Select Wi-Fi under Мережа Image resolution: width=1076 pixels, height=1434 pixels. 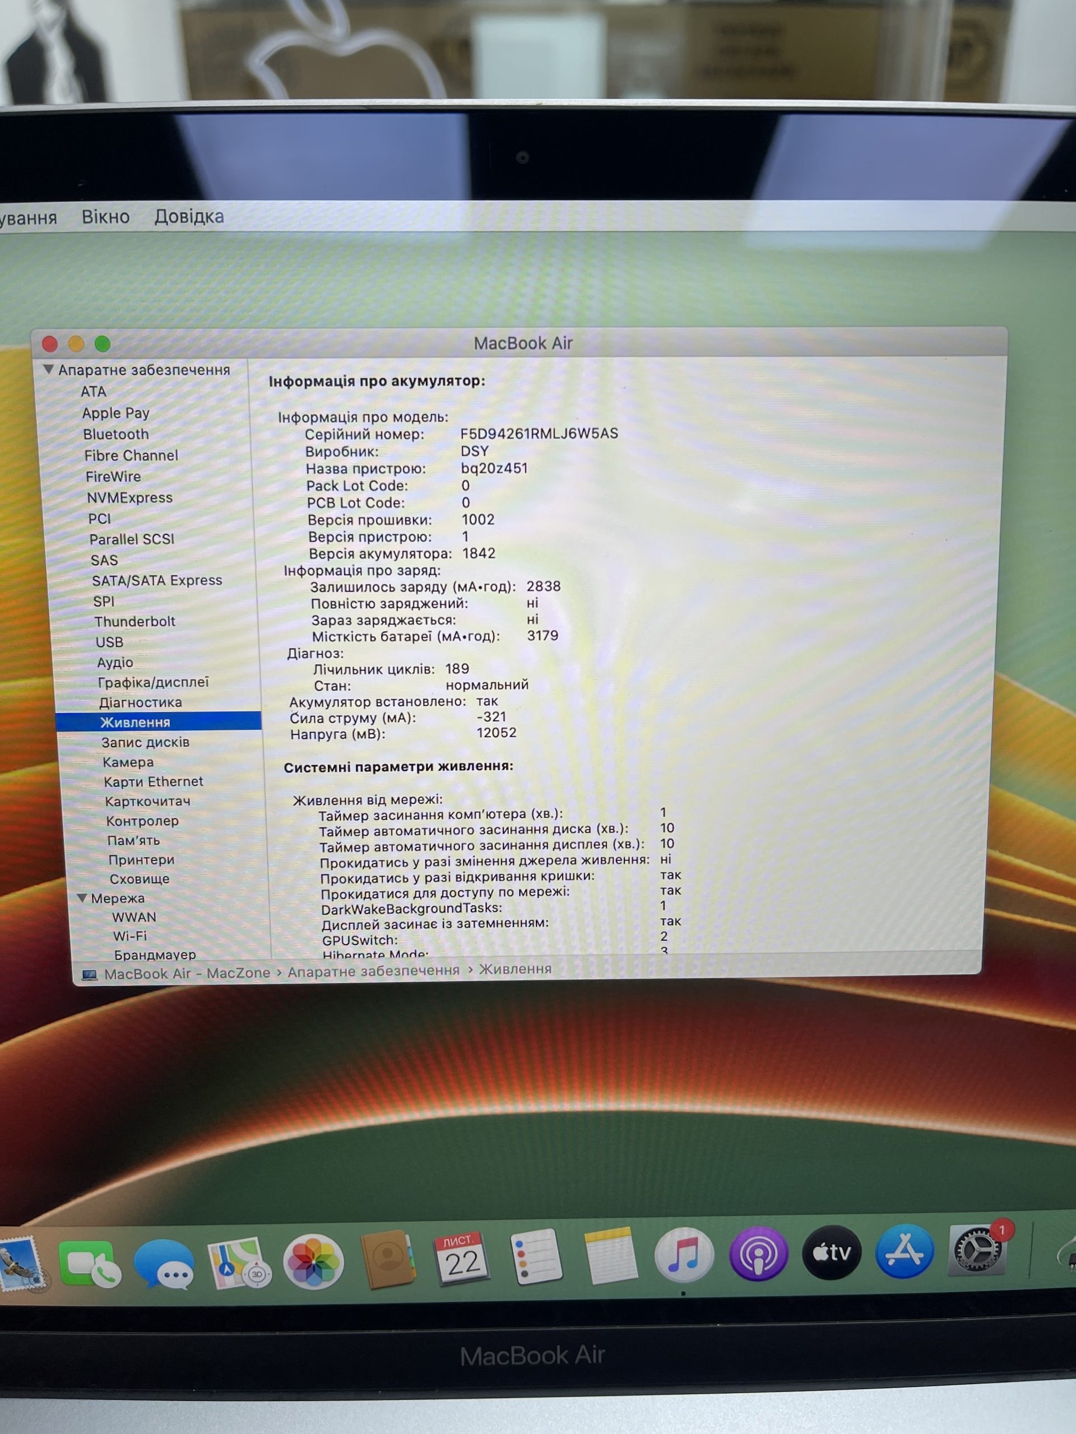click(131, 936)
